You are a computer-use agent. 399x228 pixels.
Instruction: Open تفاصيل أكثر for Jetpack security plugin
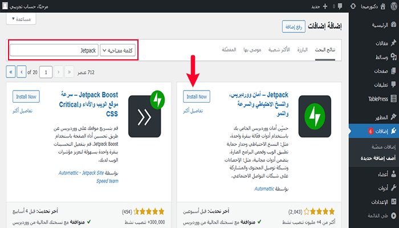(x=193, y=111)
